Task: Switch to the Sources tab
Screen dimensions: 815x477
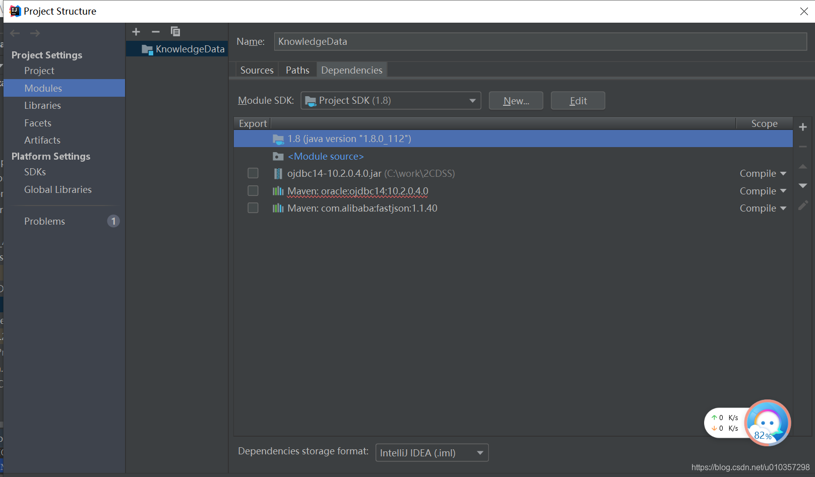Action: pos(257,70)
